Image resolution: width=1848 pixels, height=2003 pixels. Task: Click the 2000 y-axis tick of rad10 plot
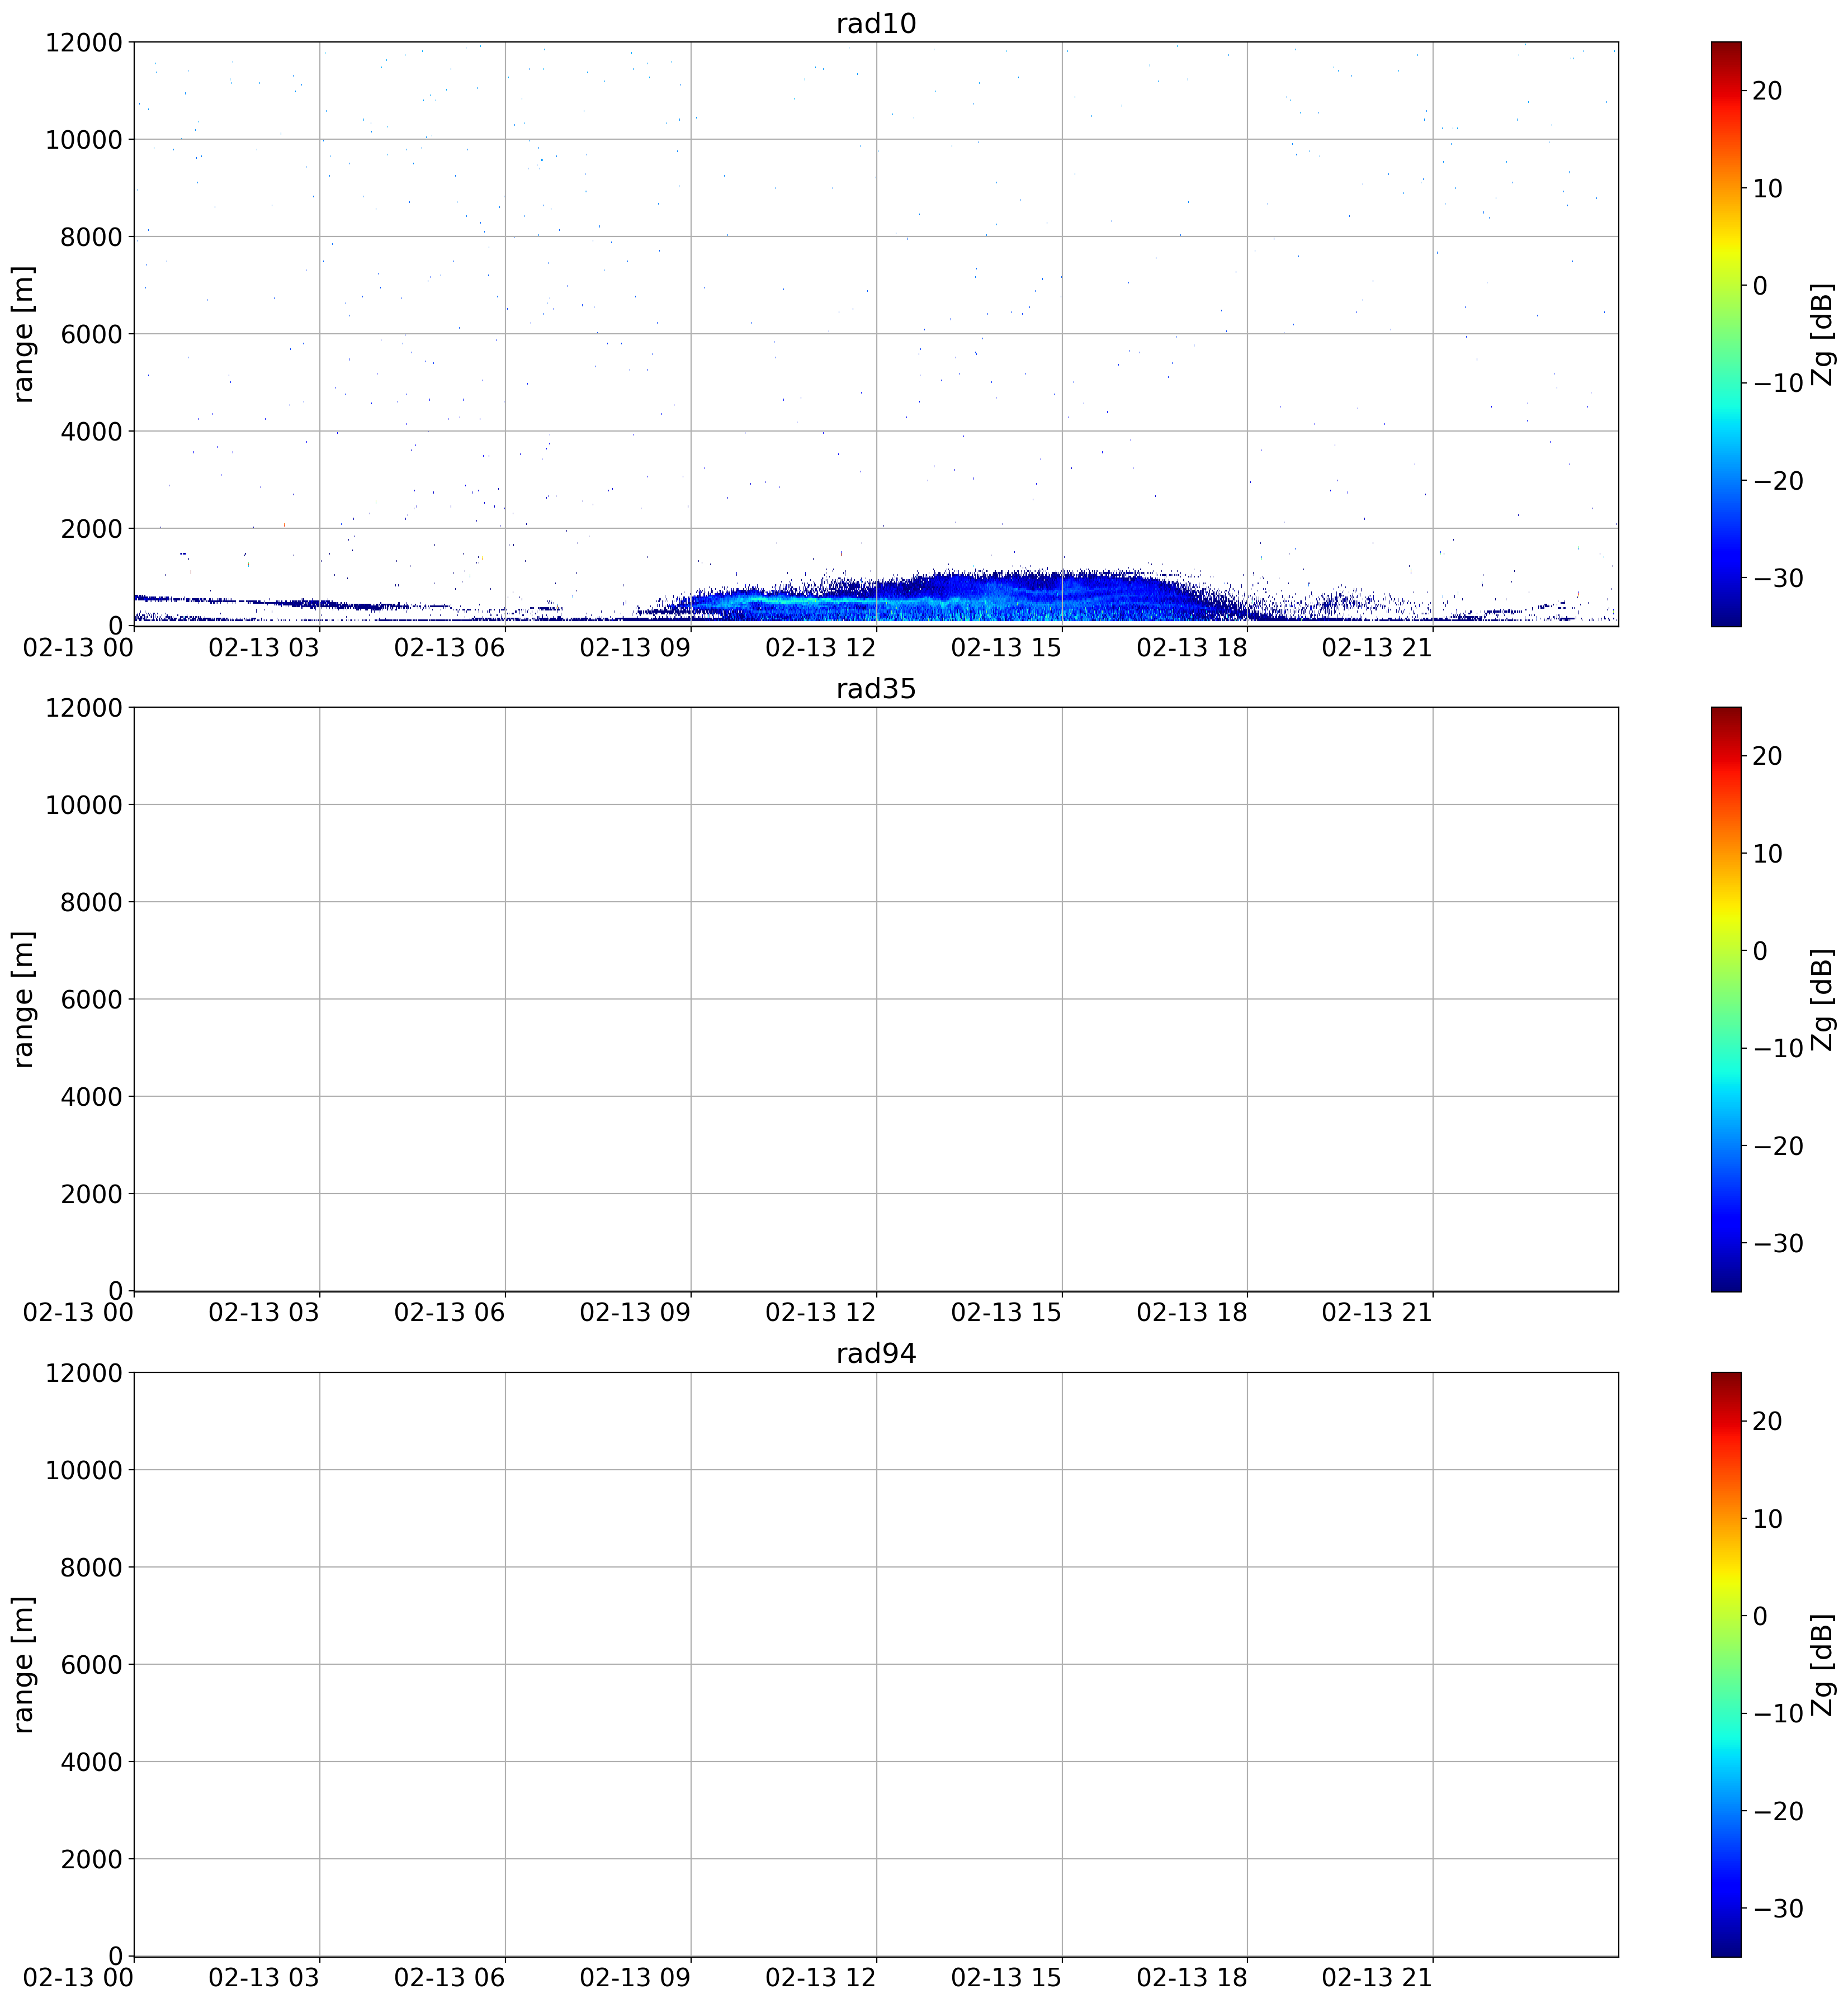[x=91, y=529]
